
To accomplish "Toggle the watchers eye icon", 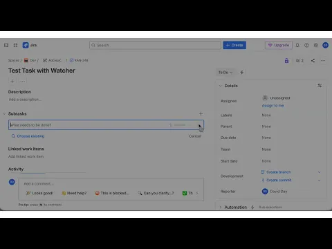I will coord(299,61).
